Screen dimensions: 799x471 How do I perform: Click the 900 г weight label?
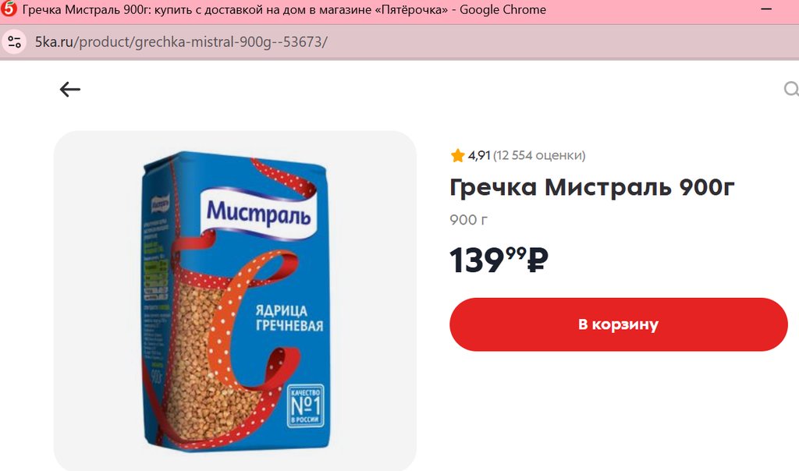point(468,220)
